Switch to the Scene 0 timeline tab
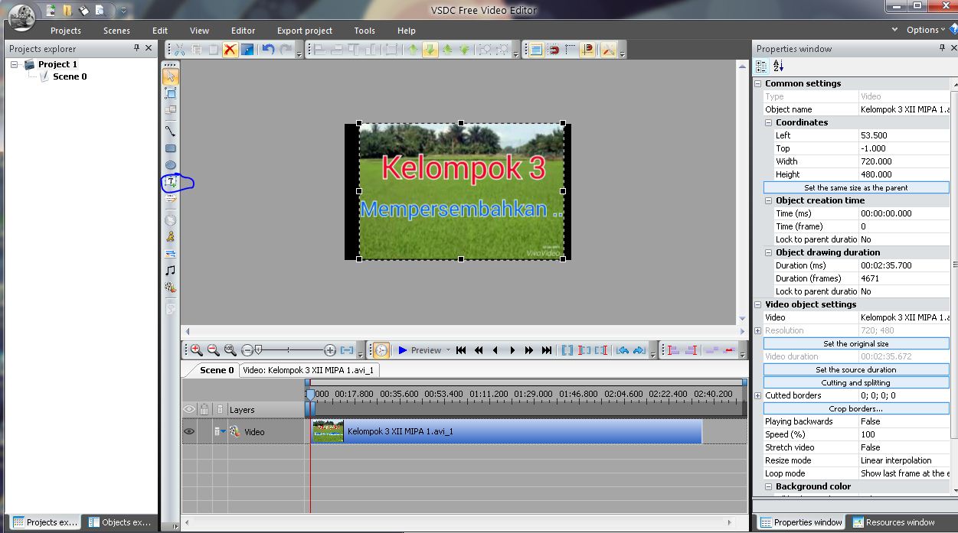Image resolution: width=958 pixels, height=533 pixels. (217, 370)
